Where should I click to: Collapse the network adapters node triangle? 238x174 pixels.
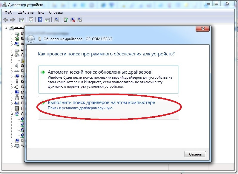coord(12,114)
